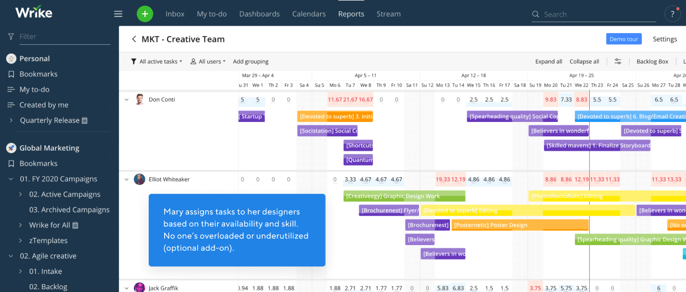
Task: Open the hamburger sidebar menu
Action: (118, 14)
